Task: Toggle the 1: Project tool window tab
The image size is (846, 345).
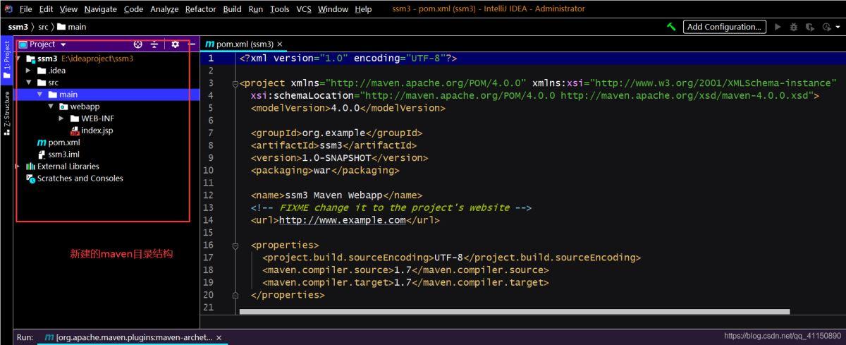Action: [6, 60]
